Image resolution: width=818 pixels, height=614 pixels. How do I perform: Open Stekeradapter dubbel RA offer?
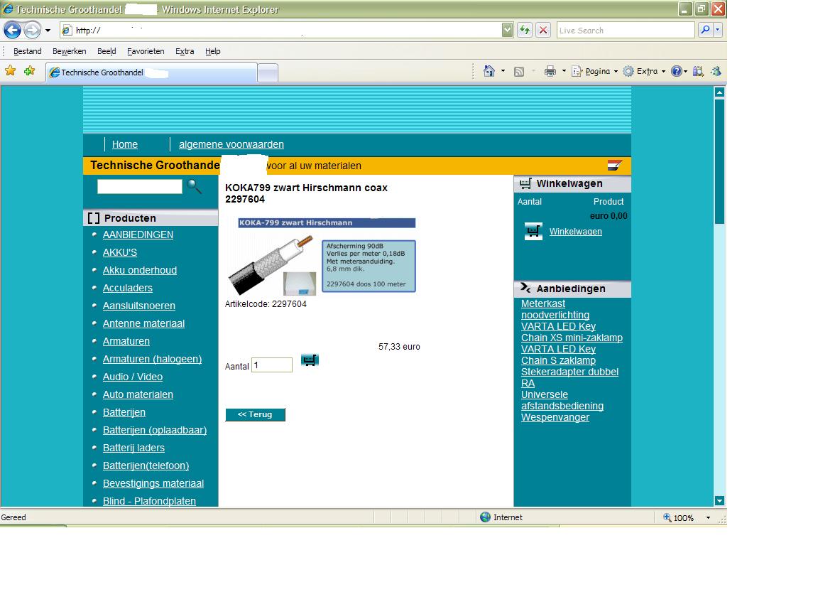pyautogui.click(x=569, y=377)
